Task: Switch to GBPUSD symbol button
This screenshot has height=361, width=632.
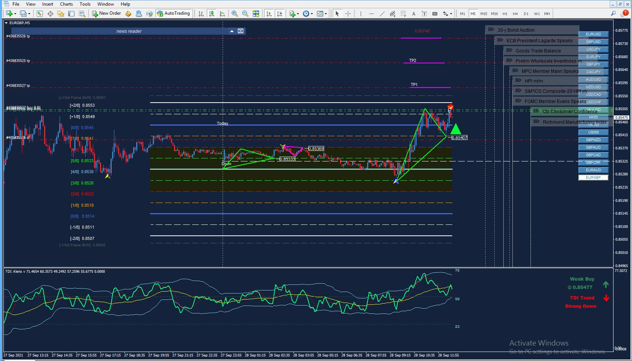Action: (x=593, y=42)
